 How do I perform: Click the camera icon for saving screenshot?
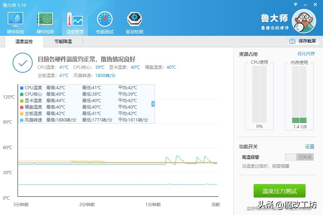[292, 41]
